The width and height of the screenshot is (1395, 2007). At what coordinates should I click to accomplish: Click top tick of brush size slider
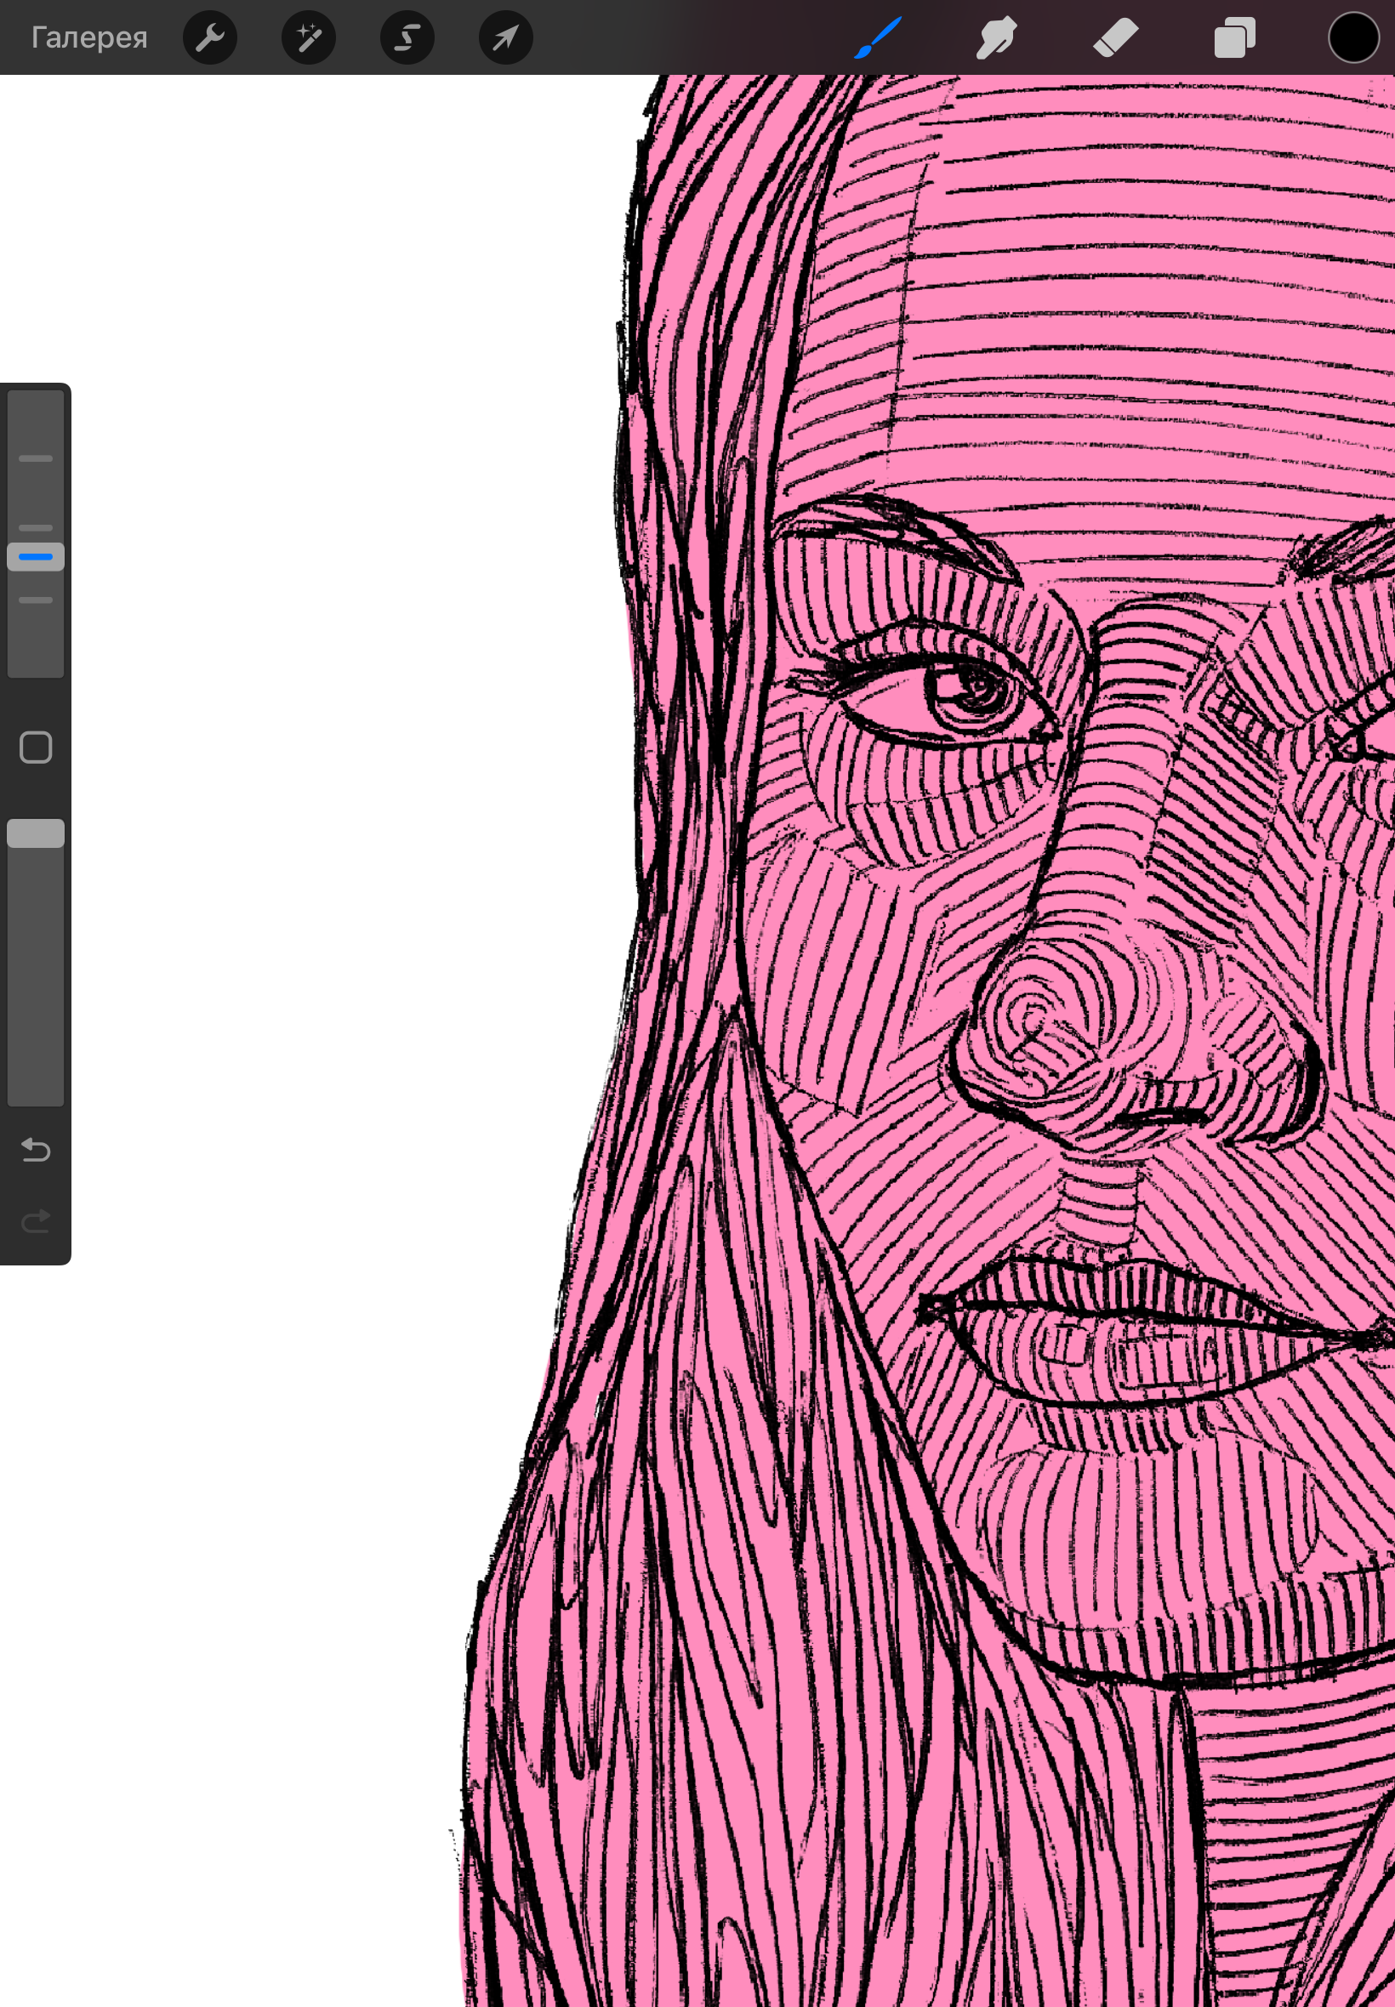36,458
